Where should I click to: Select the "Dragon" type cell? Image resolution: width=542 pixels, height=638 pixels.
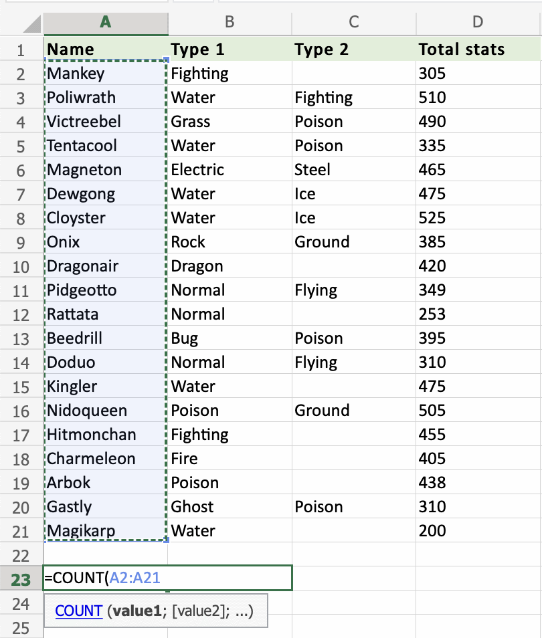pos(230,266)
